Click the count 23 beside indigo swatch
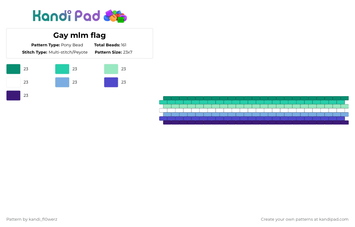Screen dimensions: 355x227 tap(123, 82)
